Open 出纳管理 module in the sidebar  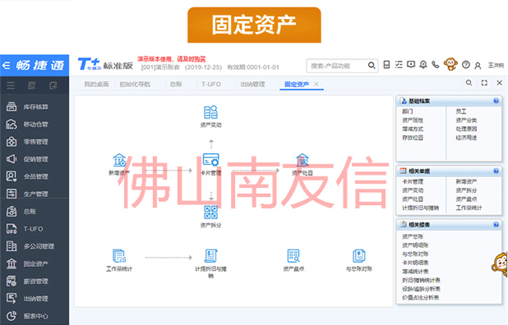point(34,299)
